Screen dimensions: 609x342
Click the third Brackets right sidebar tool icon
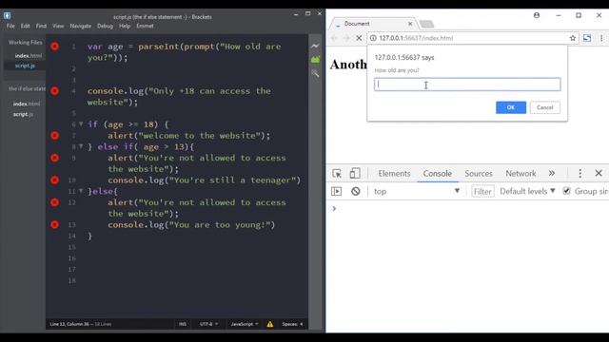[315, 73]
